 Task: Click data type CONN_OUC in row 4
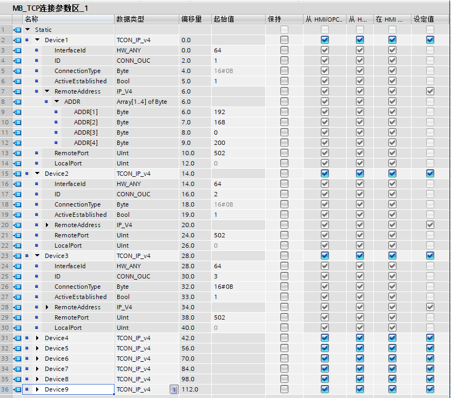[x=133, y=61]
